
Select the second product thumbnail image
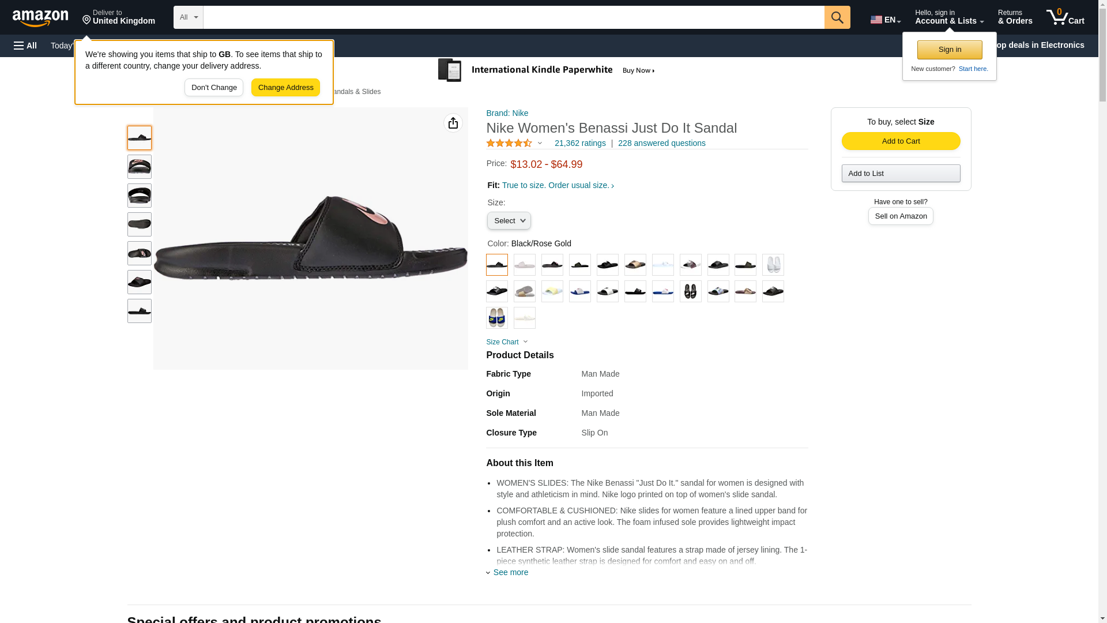pos(140,167)
